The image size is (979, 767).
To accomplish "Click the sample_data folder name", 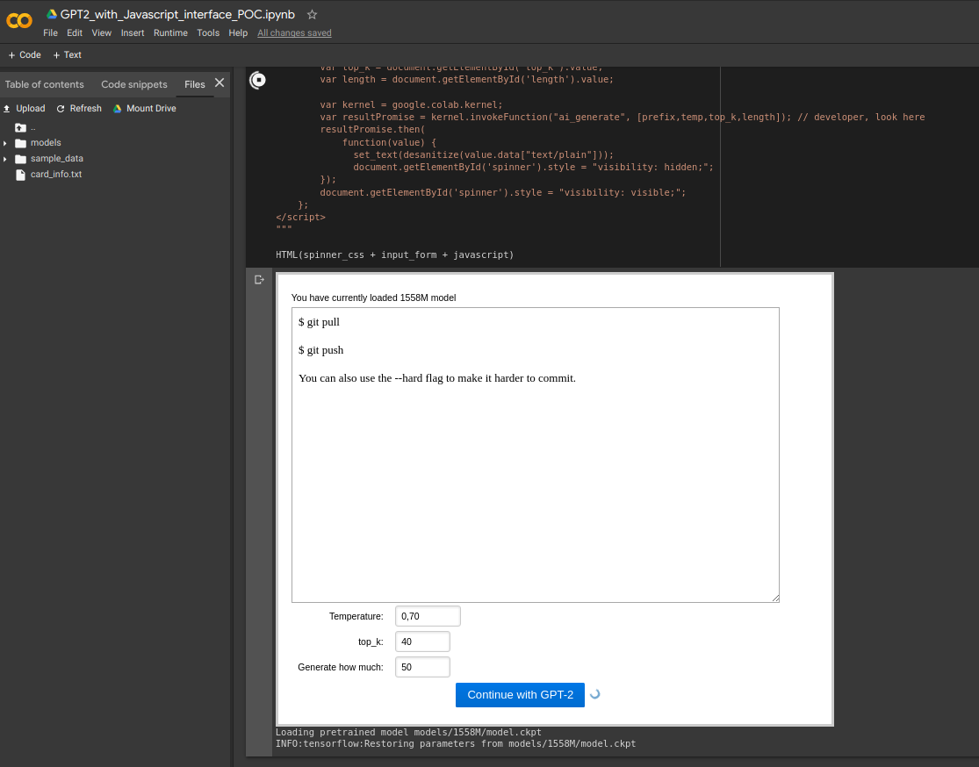I will 57,159.
